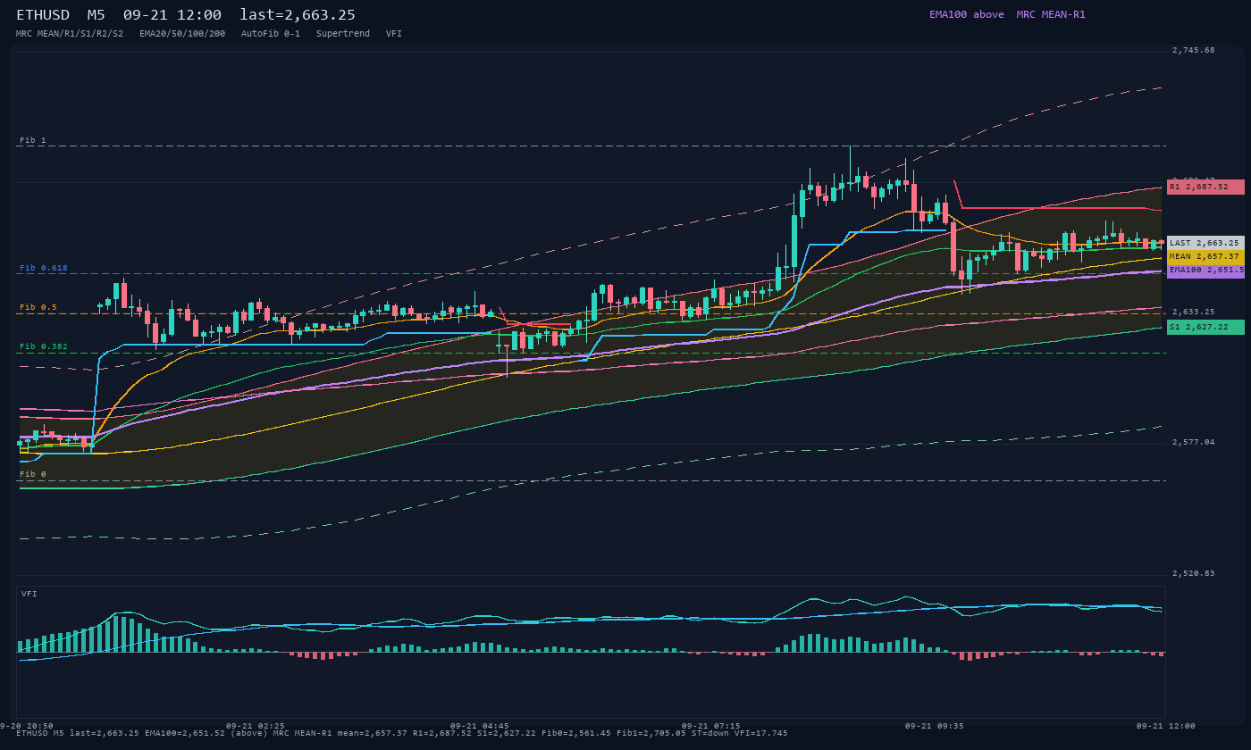Click the VFI title inside the indicator panel
Image resolution: width=1251 pixels, height=750 pixels.
(x=29, y=594)
